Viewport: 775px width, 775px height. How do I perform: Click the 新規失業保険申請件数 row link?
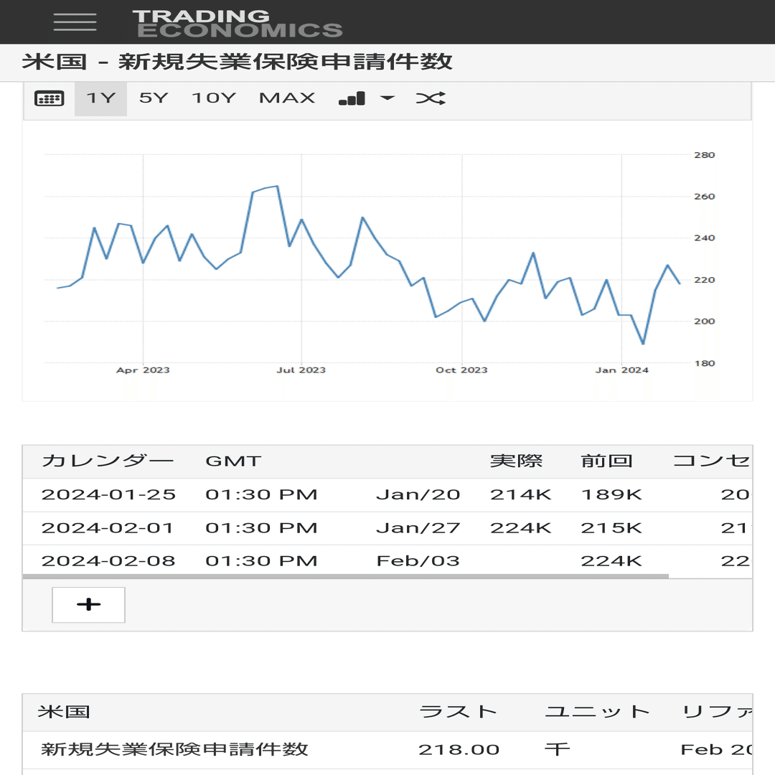click(174, 749)
